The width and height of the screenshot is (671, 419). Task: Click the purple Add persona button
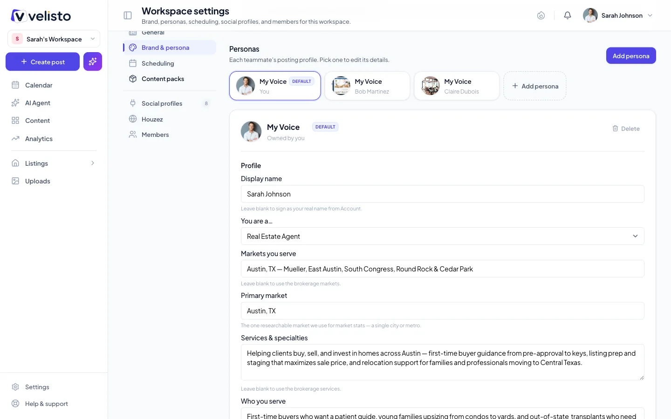point(631,55)
